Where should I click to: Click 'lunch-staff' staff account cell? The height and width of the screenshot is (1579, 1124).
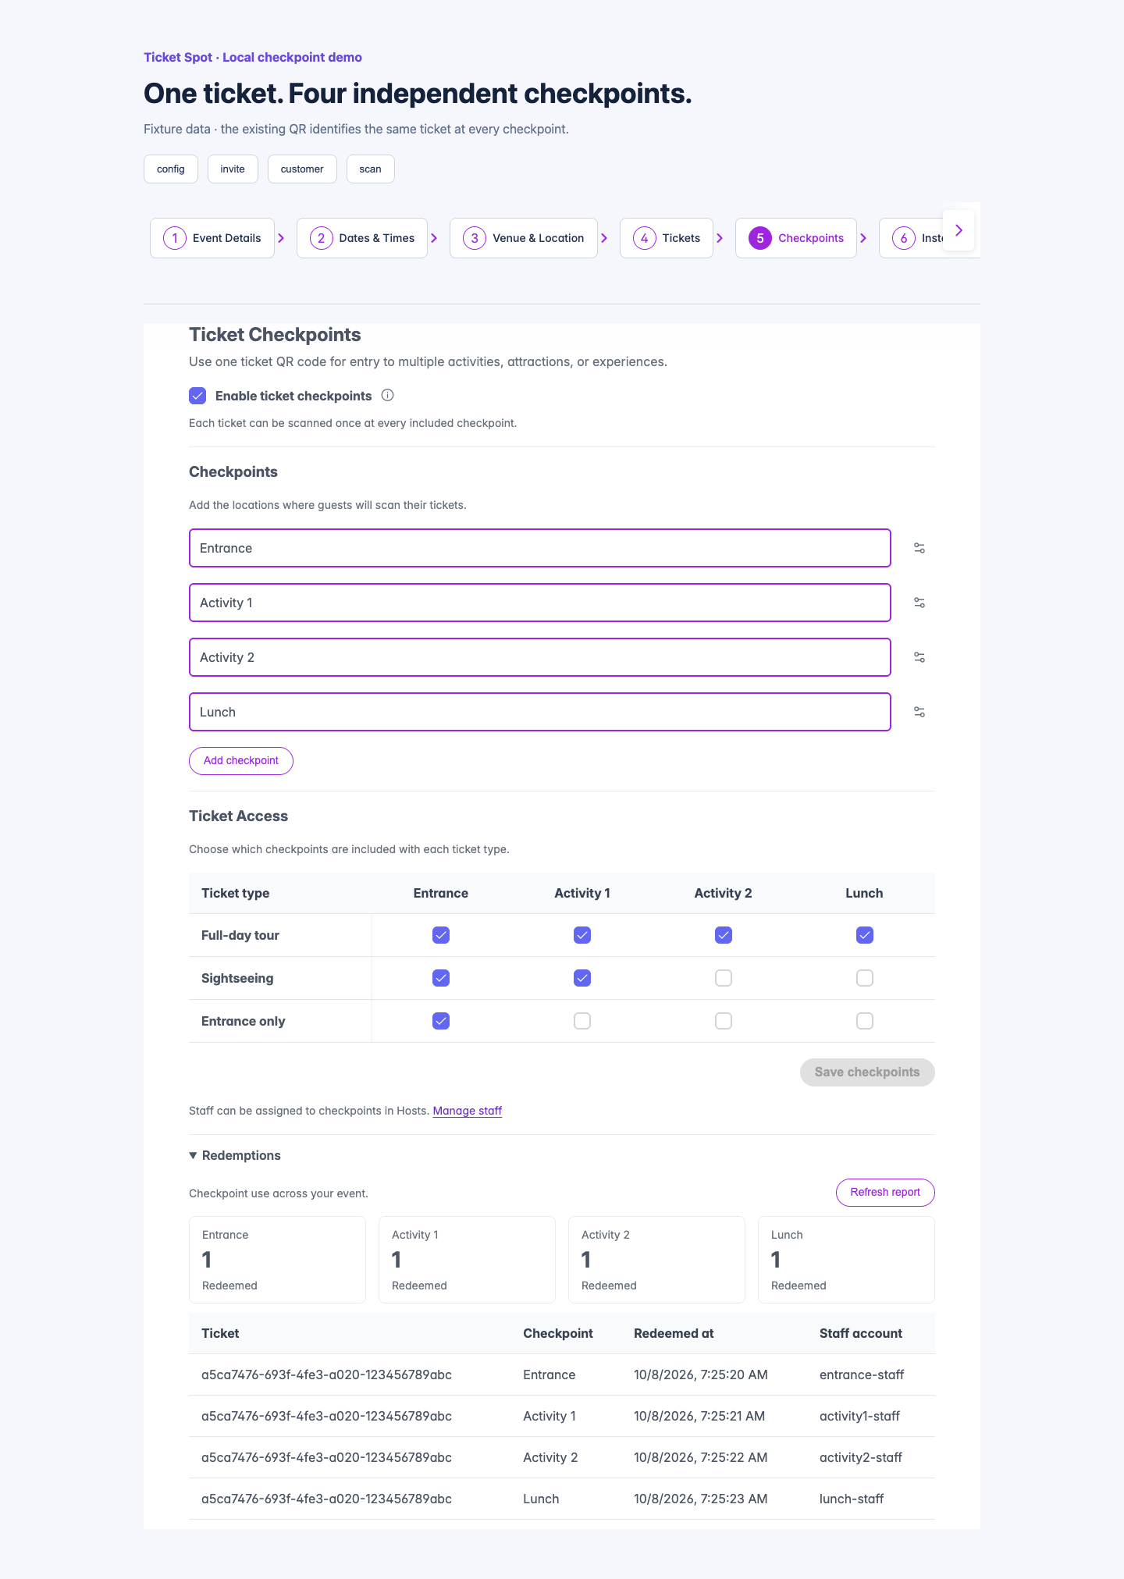(x=852, y=1499)
